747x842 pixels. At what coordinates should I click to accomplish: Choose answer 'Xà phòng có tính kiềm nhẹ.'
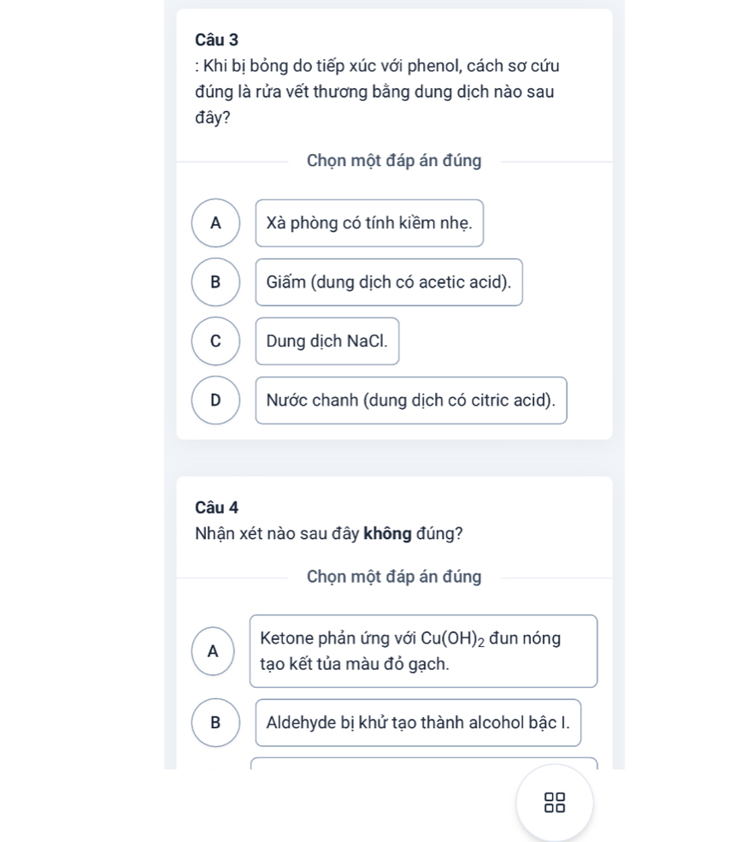coord(369,222)
